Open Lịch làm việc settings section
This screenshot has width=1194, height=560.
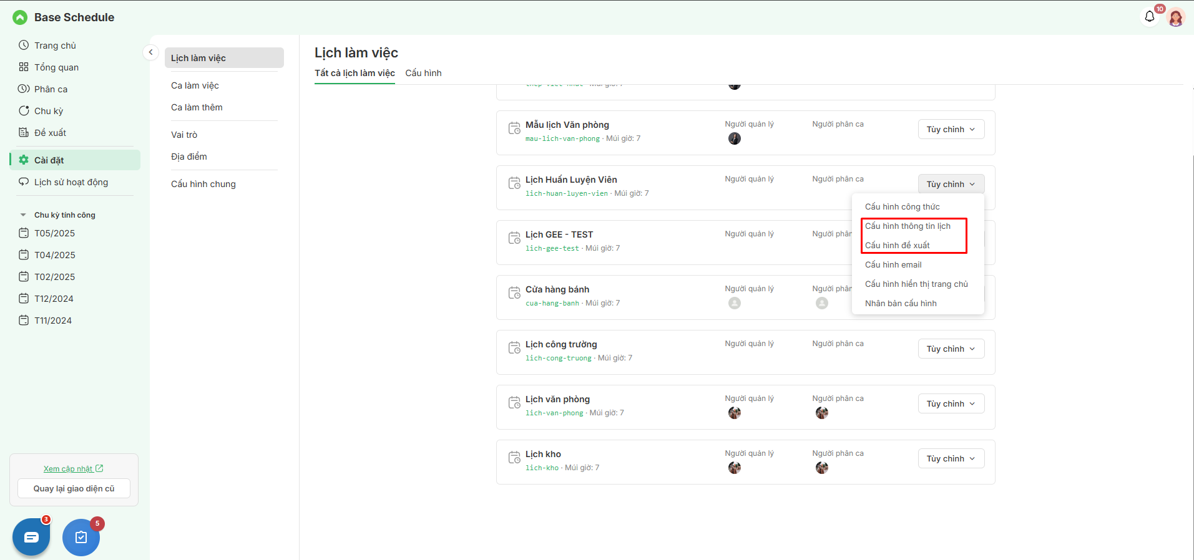pyautogui.click(x=224, y=57)
